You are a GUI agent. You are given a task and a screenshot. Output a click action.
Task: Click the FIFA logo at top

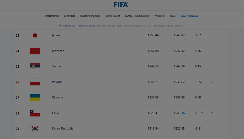(121, 5)
